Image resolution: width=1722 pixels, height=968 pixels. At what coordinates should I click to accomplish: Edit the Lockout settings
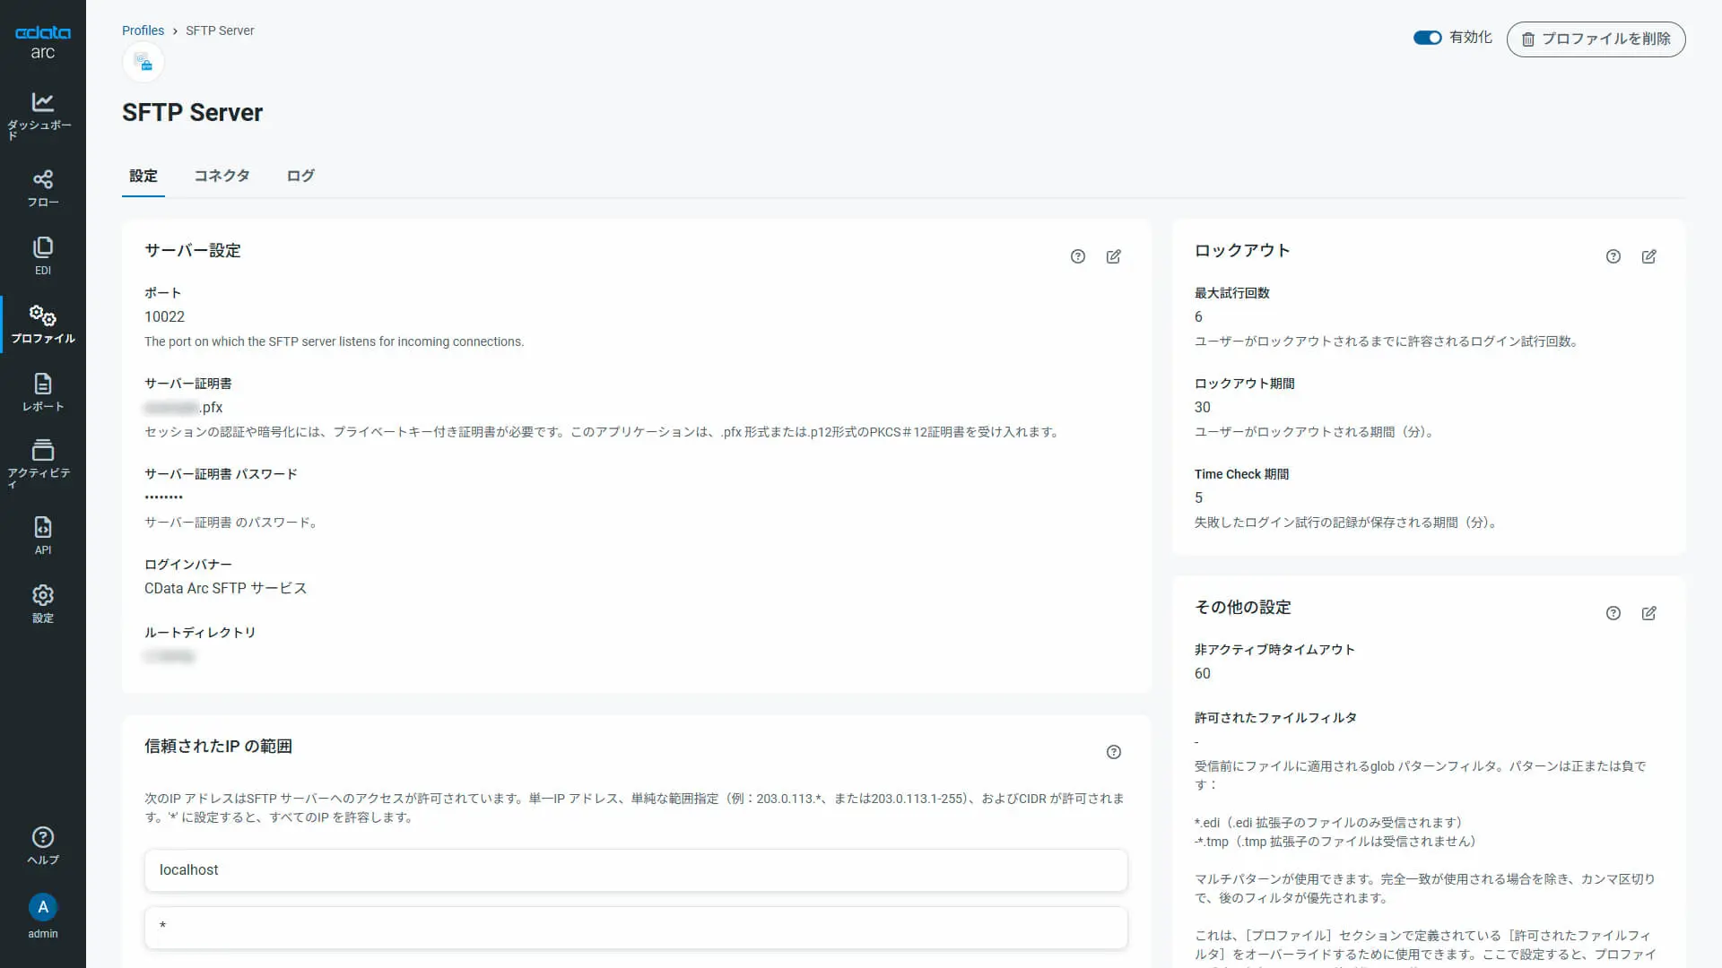click(x=1648, y=256)
